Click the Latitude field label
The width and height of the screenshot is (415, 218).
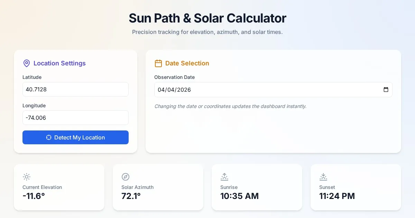pos(32,77)
